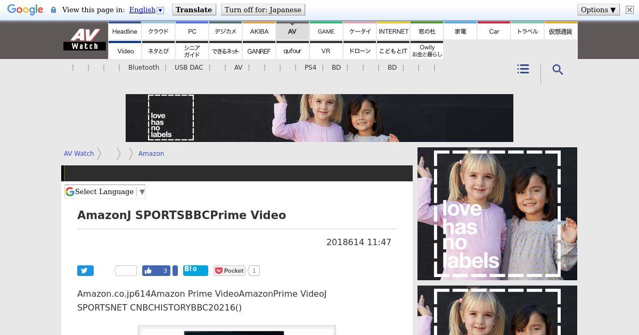This screenshot has height=335, width=639.
Task: Open the クラウド tab
Action: pyautogui.click(x=158, y=31)
